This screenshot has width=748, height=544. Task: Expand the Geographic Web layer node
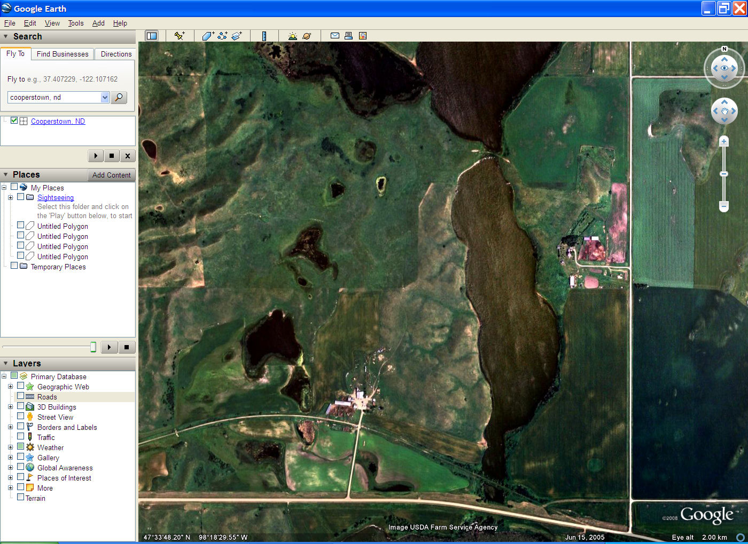click(10, 387)
